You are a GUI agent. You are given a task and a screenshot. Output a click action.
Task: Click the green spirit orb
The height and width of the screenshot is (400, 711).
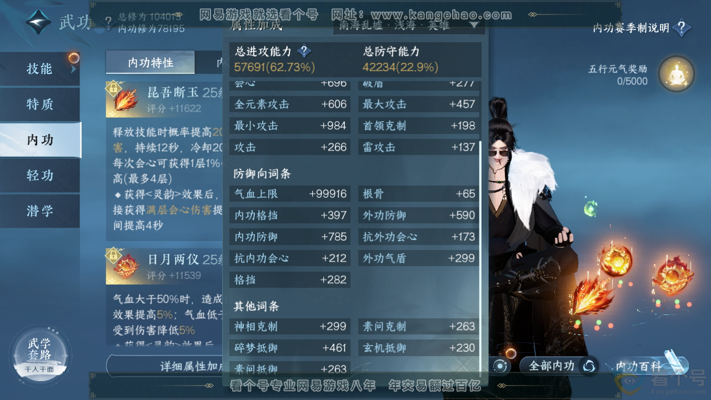pyautogui.click(x=590, y=209)
